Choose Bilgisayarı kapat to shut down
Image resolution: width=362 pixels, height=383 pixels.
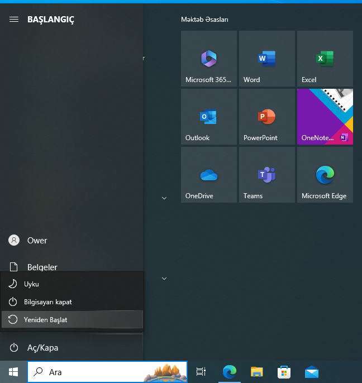pos(72,302)
